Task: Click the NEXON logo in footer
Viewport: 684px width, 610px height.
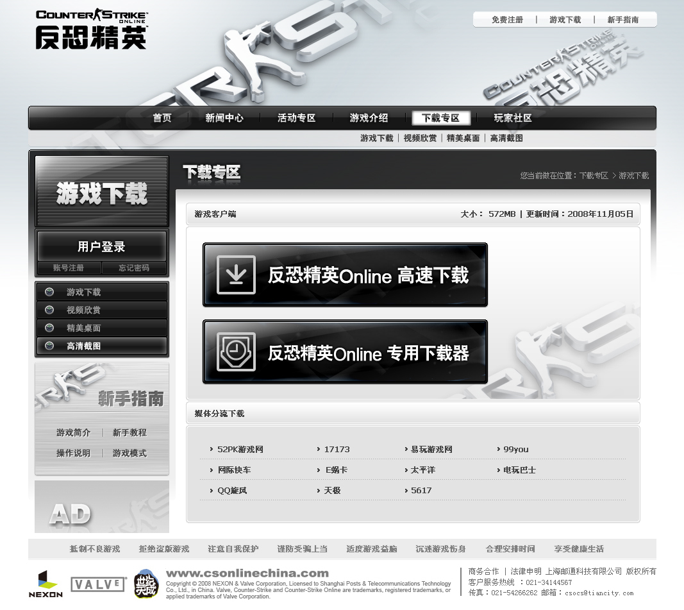Action: coord(46,584)
